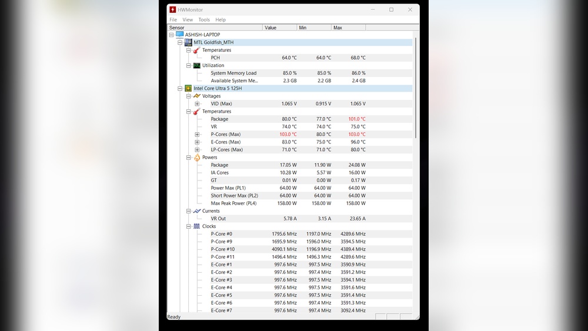Collapse the MTL Goldfish_MTH node
This screenshot has height=331, width=588.
click(x=180, y=42)
